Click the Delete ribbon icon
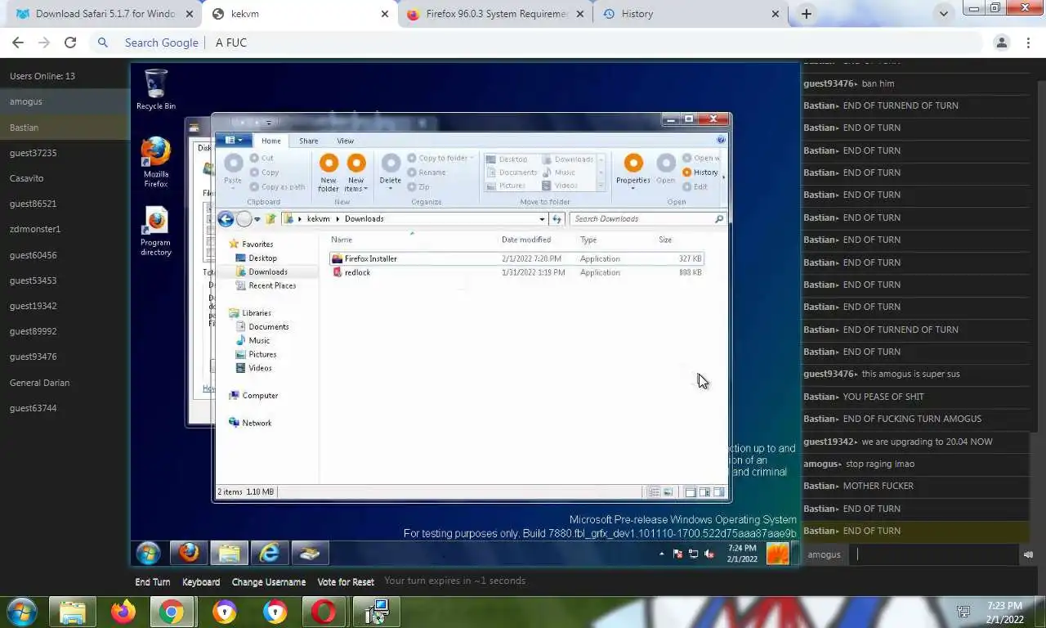 pos(391,164)
